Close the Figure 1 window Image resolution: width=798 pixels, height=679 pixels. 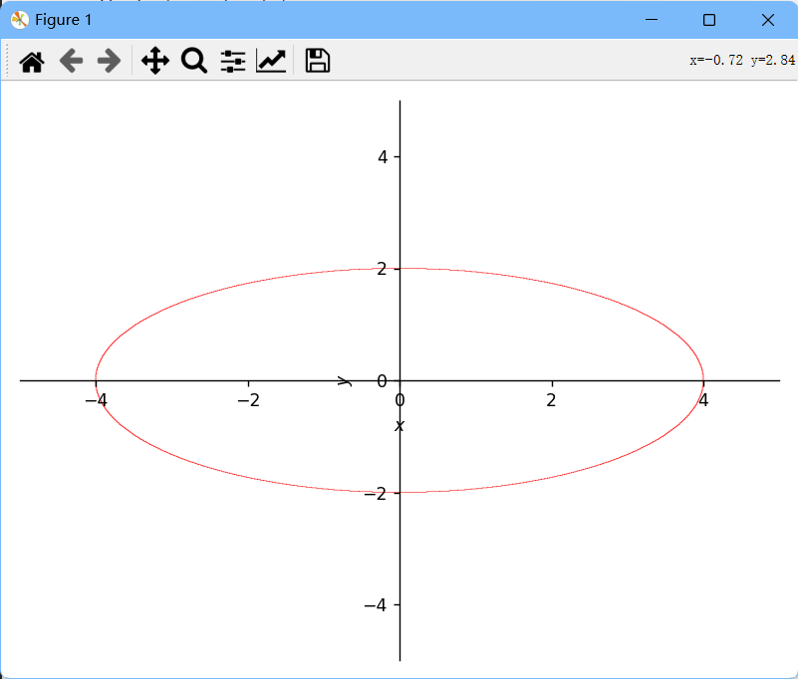pyautogui.click(x=767, y=20)
